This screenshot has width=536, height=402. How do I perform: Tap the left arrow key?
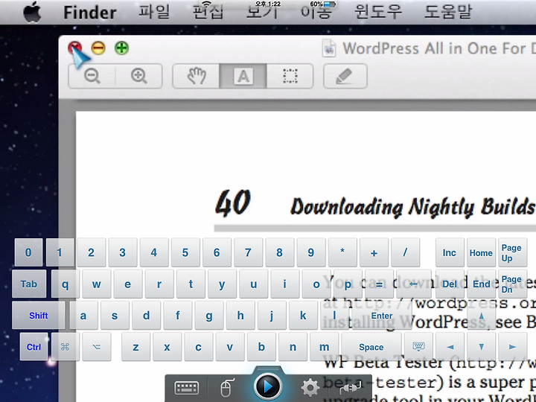450,347
